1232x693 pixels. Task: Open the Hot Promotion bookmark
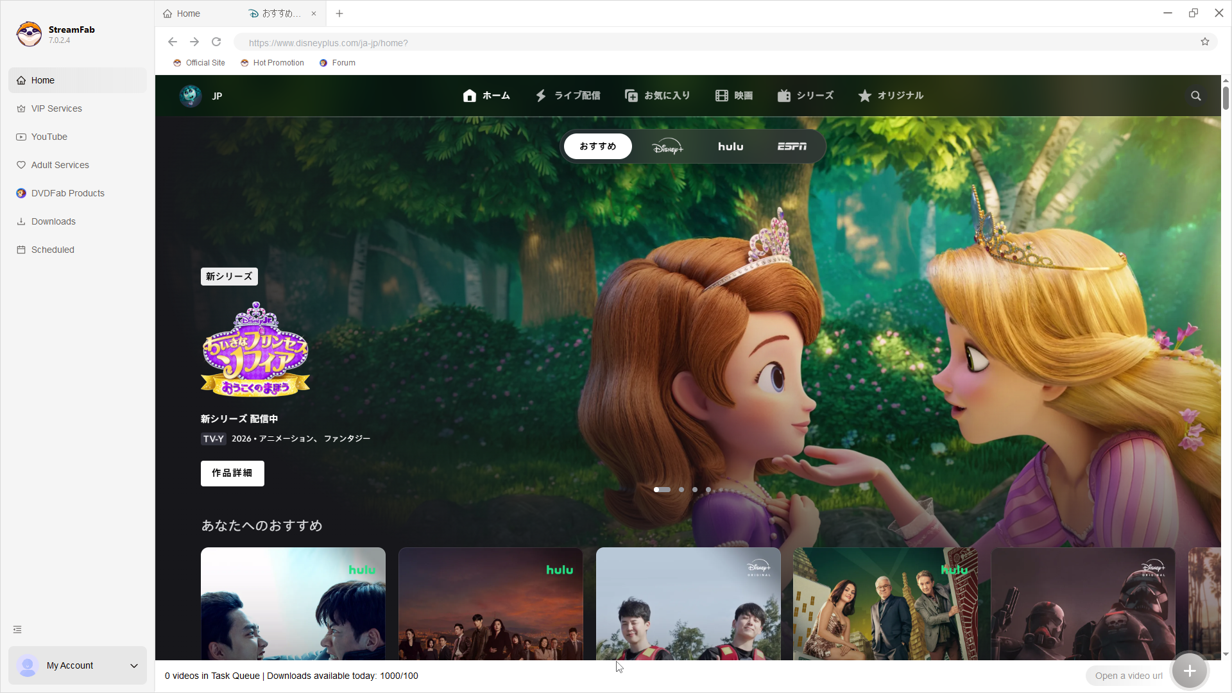tap(272, 63)
